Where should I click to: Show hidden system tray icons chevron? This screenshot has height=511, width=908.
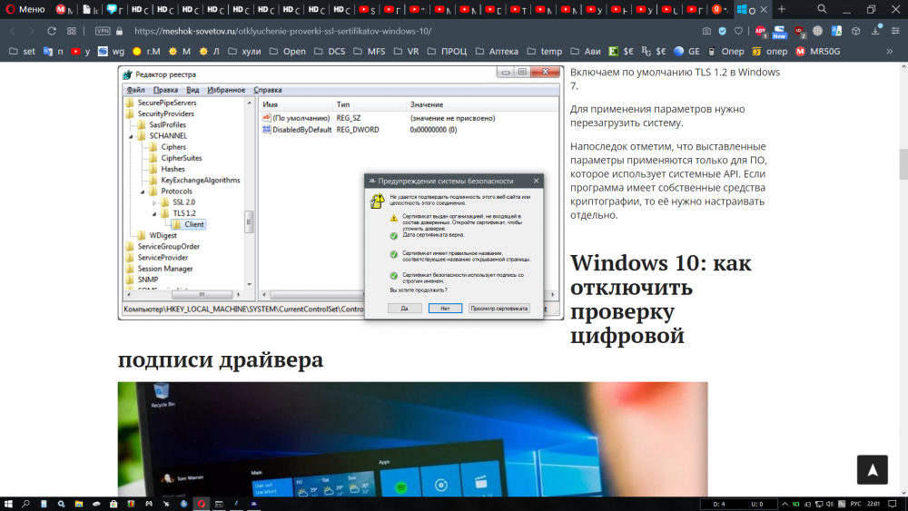click(785, 504)
